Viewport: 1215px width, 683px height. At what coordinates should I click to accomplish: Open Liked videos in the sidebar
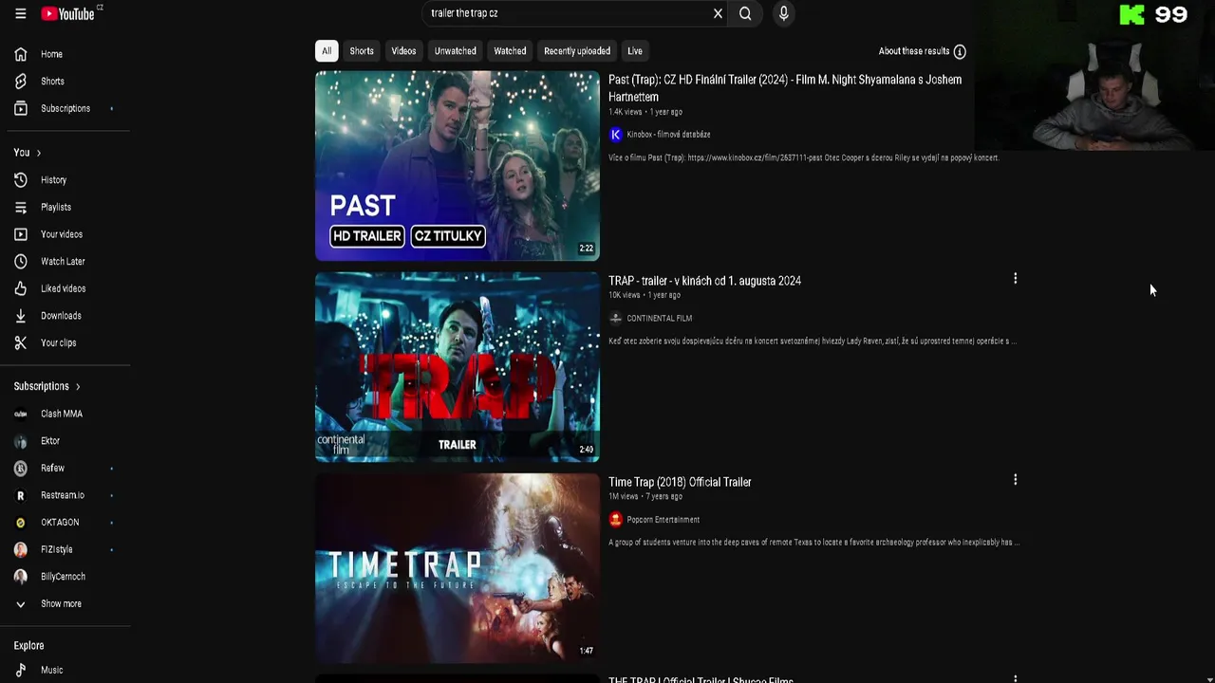pos(65,288)
